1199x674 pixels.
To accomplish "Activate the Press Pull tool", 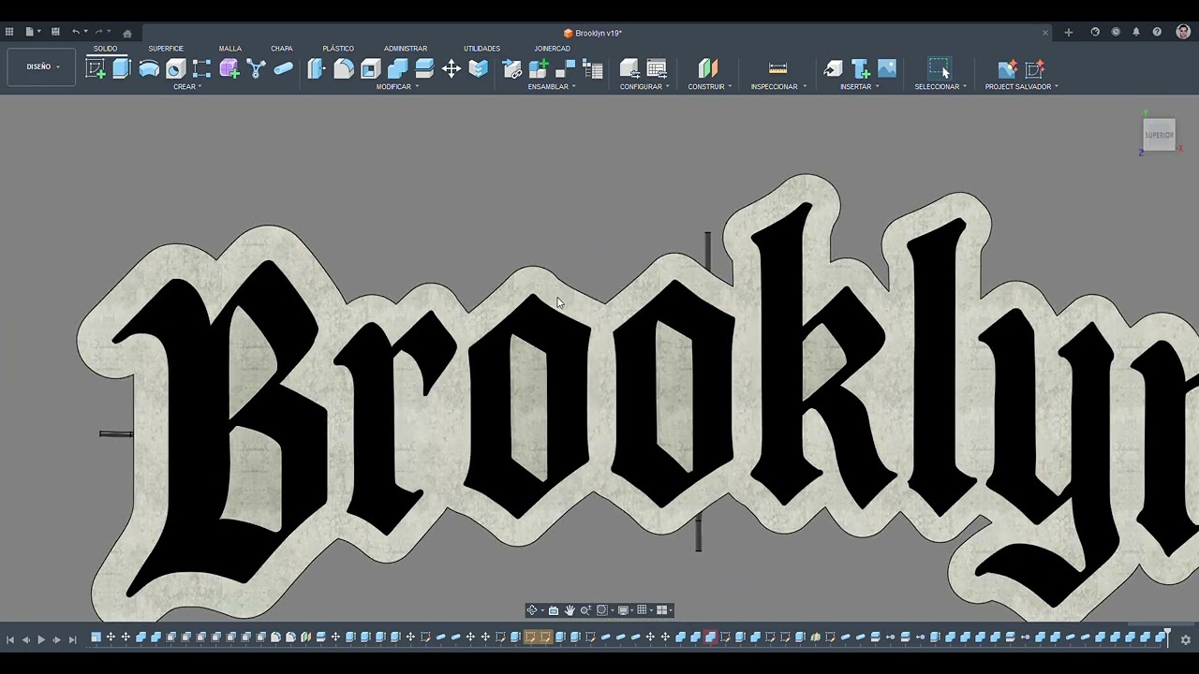I will click(317, 68).
